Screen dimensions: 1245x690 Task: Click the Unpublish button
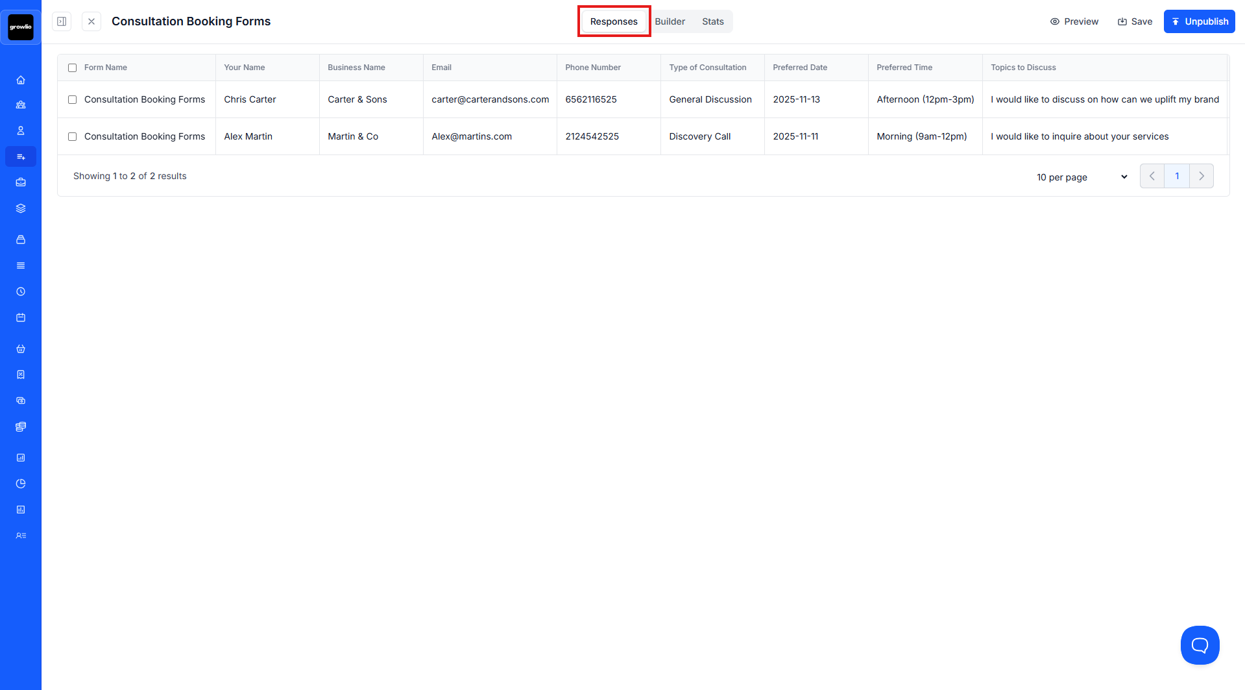(x=1199, y=21)
